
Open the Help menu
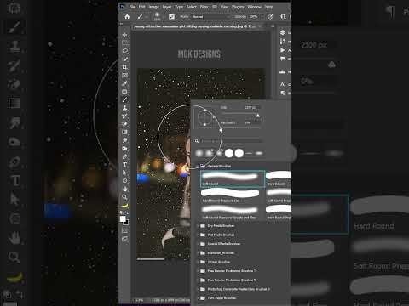268,7
